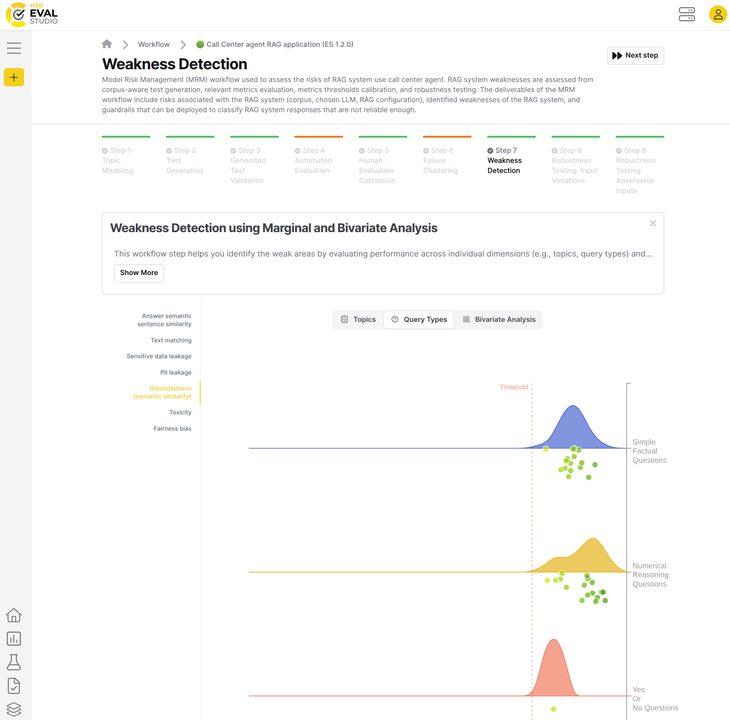Open the server/connections icon in top bar
This screenshot has height=720, width=730.
click(x=687, y=15)
